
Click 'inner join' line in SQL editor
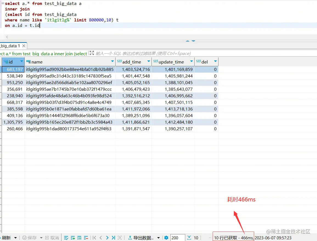tap(17, 9)
